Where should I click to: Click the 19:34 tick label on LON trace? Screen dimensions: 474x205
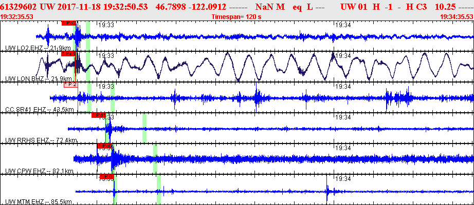[x=343, y=56]
